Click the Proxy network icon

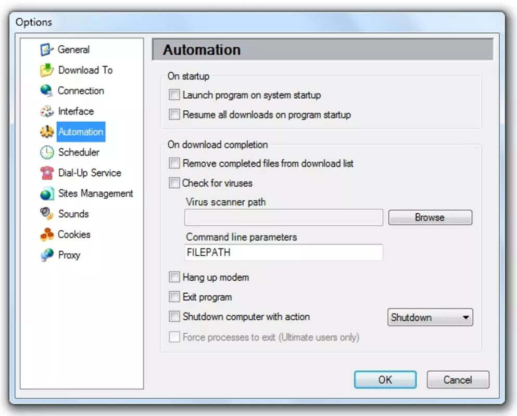click(x=47, y=255)
